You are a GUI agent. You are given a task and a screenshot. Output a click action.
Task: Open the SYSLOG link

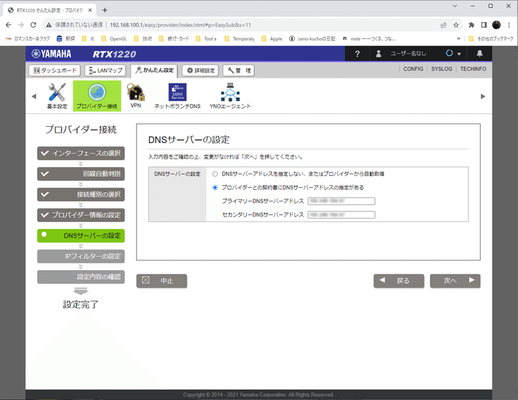click(x=442, y=69)
